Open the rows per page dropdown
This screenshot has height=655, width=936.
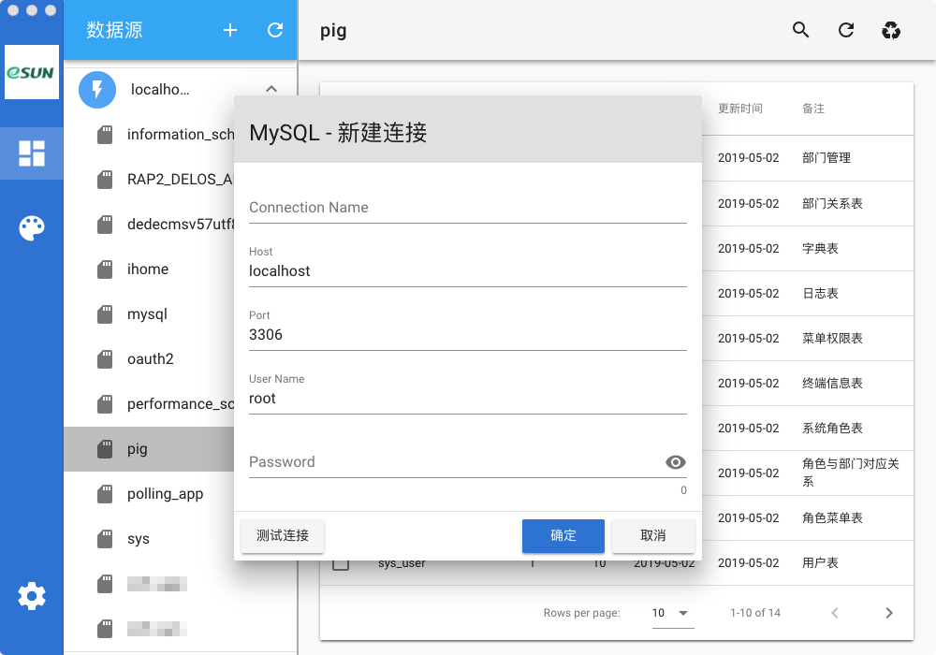(673, 613)
